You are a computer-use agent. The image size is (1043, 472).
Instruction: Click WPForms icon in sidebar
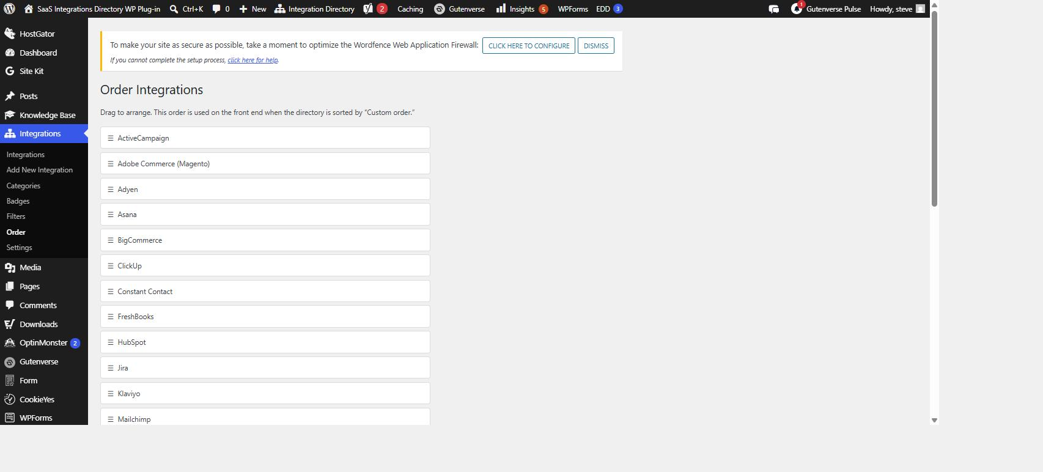[10, 418]
